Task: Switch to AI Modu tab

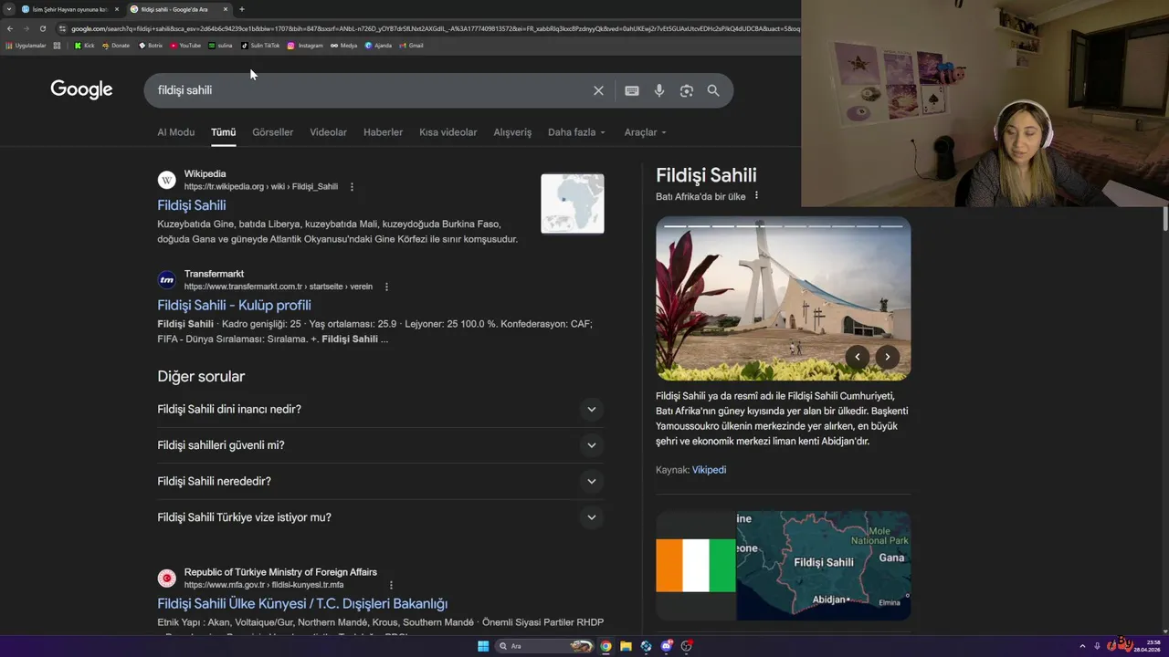Action: coord(175,132)
